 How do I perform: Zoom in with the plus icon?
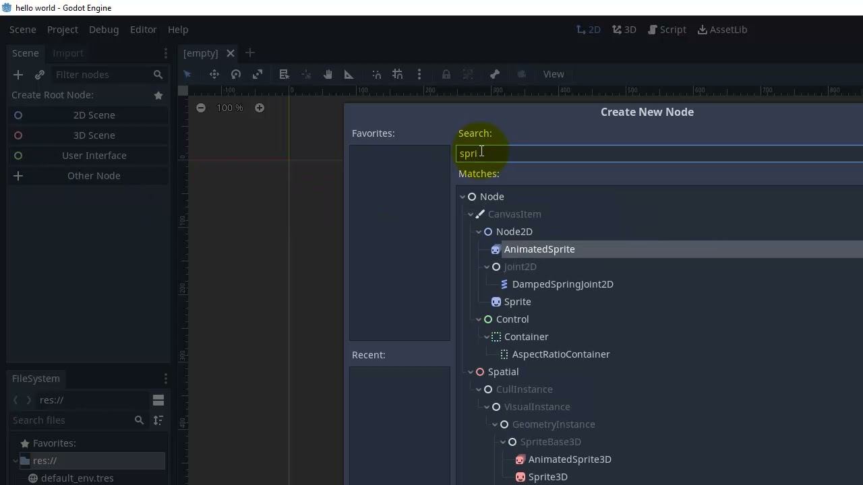(x=260, y=108)
